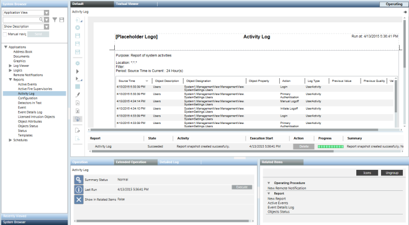
Task: Collapse the Operating Procedure group
Action: pos(269,183)
